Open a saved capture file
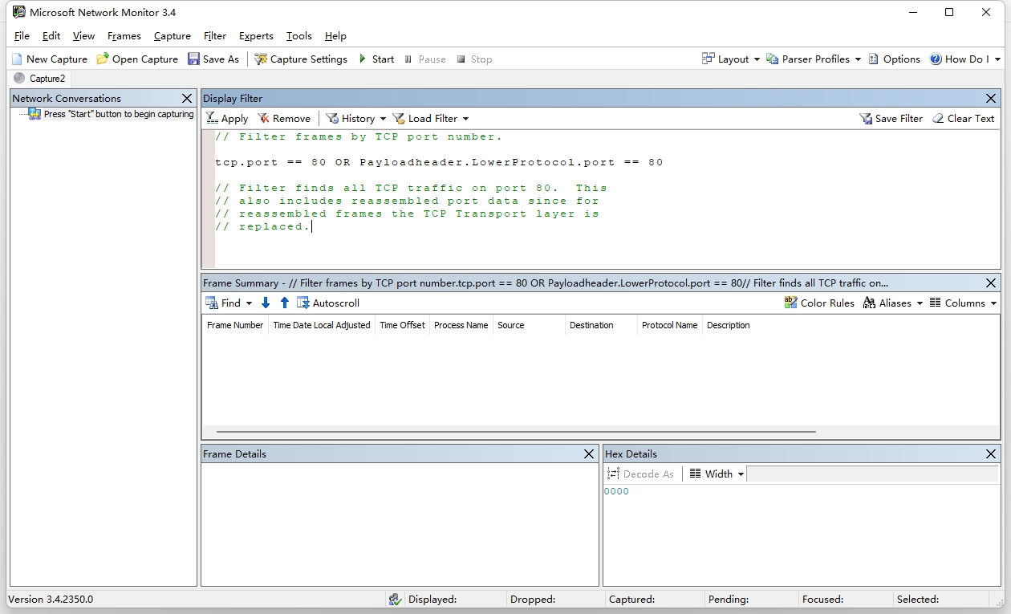Viewport: 1011px width, 614px height. tap(137, 59)
